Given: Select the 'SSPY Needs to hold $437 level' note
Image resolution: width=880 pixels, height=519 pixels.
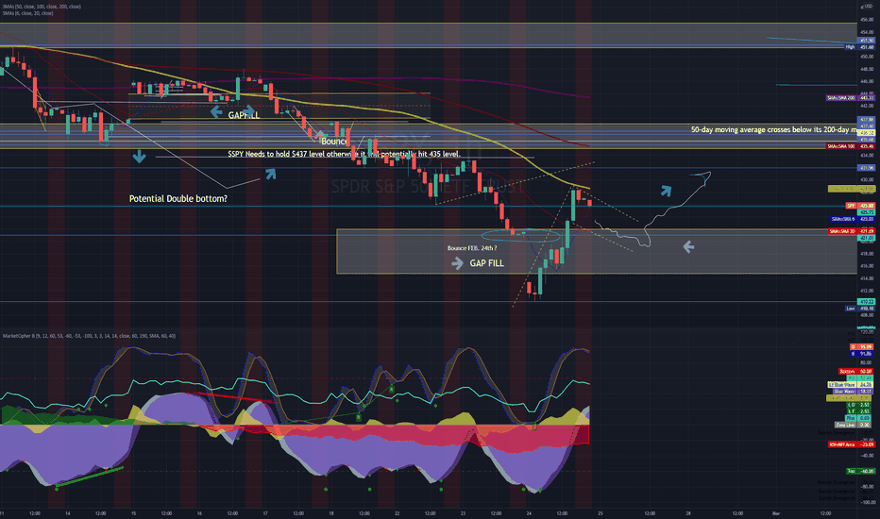Looking at the screenshot, I should pos(344,154).
